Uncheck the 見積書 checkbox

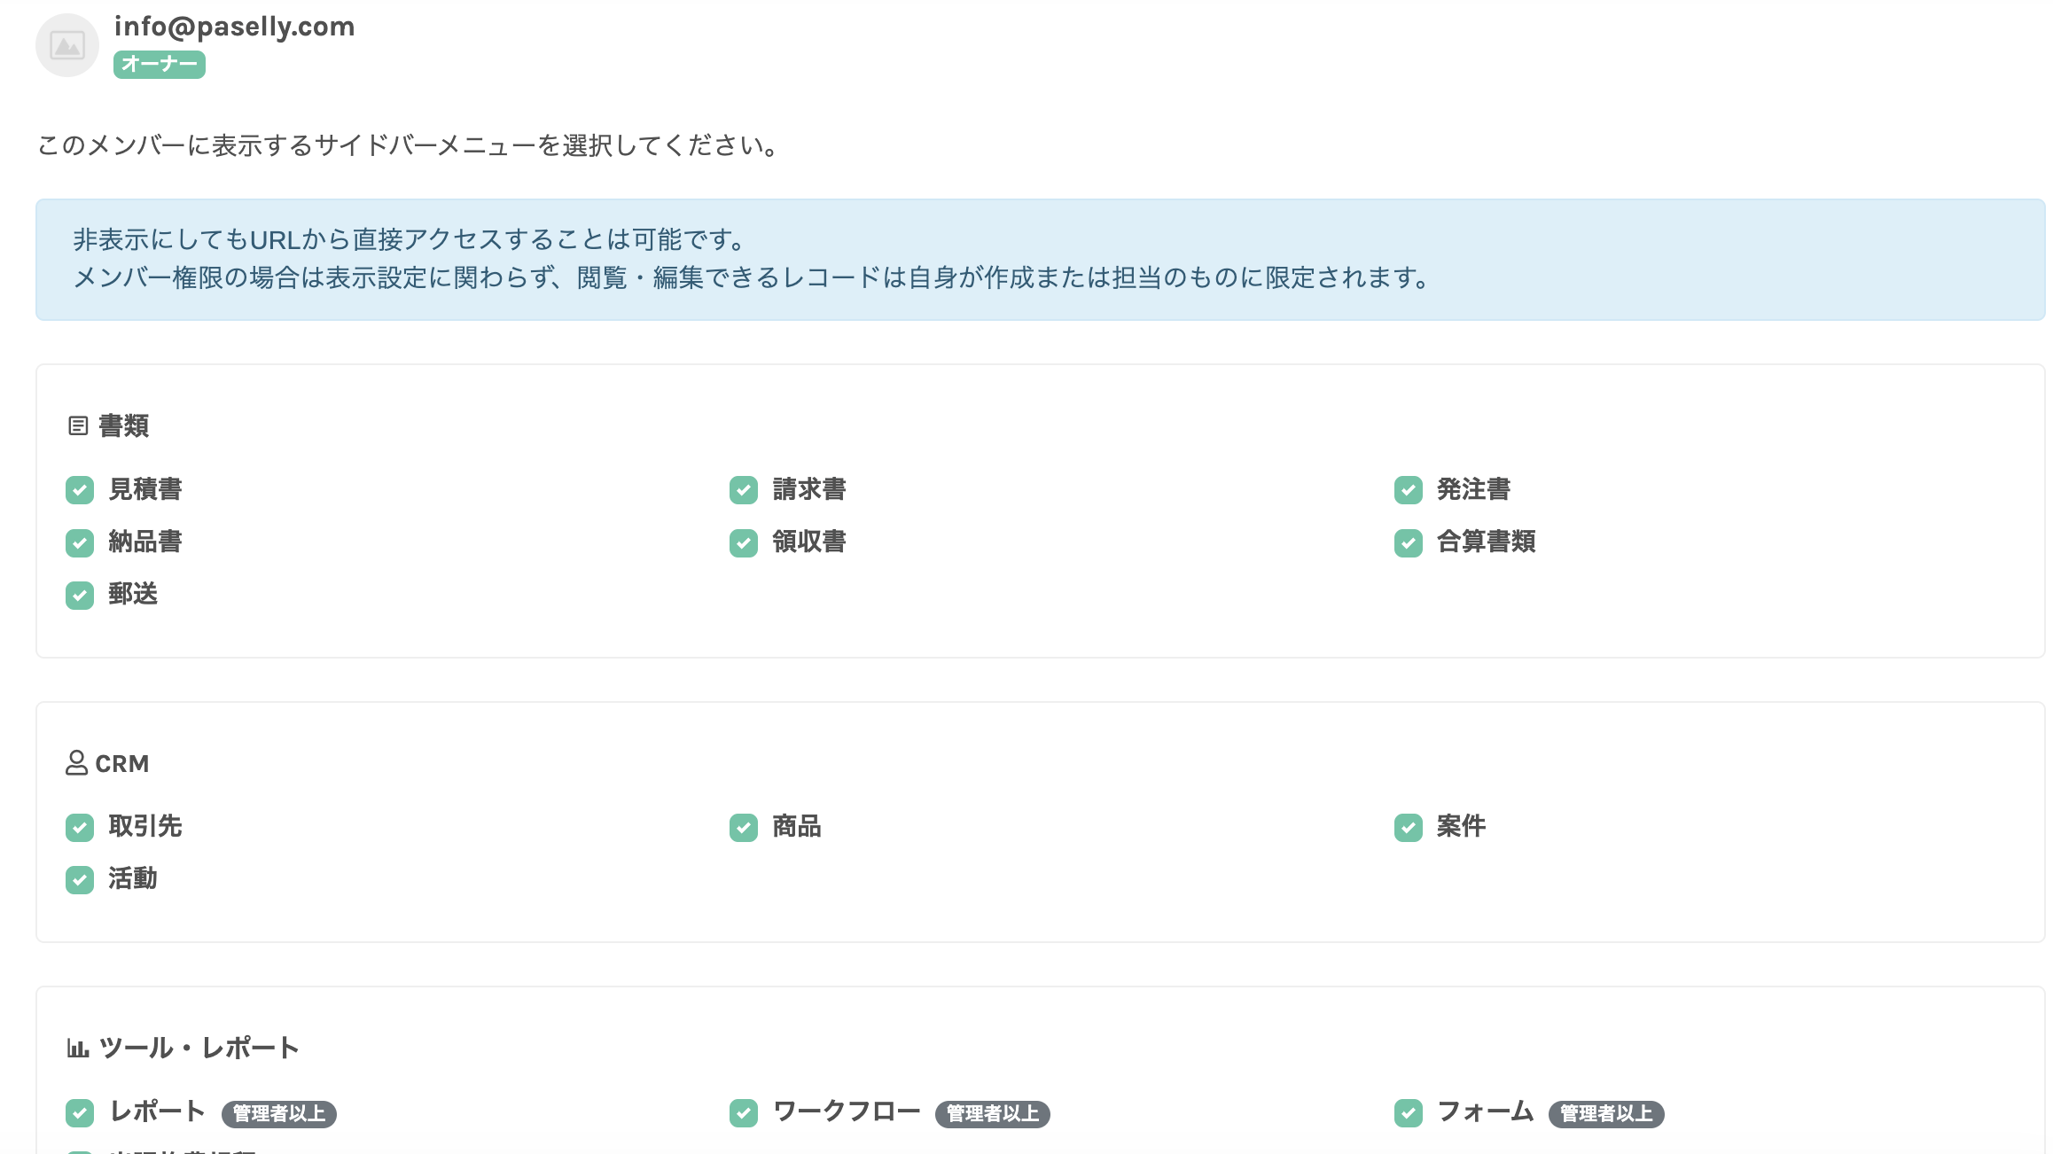[x=80, y=490]
